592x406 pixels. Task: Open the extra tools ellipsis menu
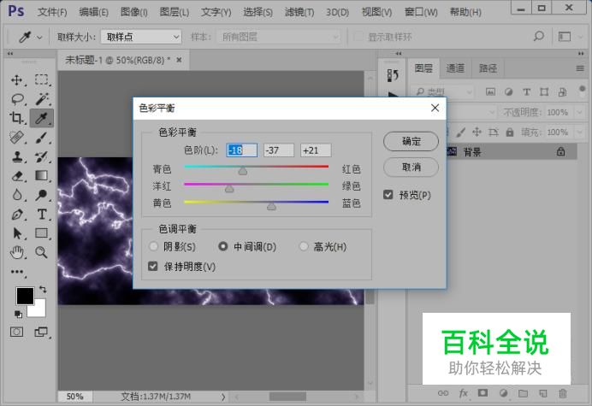coord(17,271)
